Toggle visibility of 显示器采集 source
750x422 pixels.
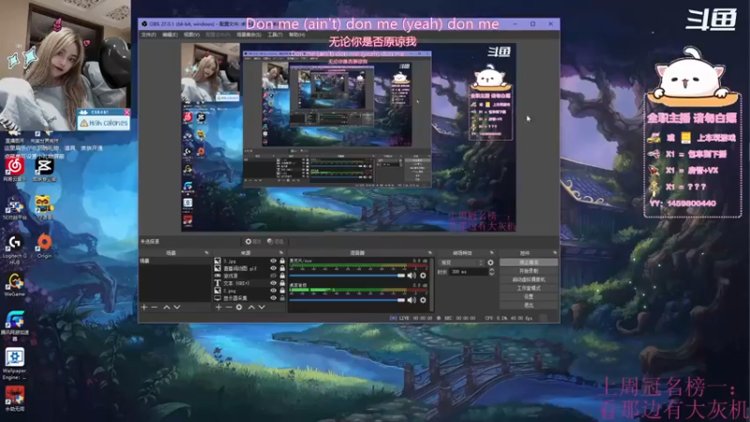pyautogui.click(x=273, y=298)
